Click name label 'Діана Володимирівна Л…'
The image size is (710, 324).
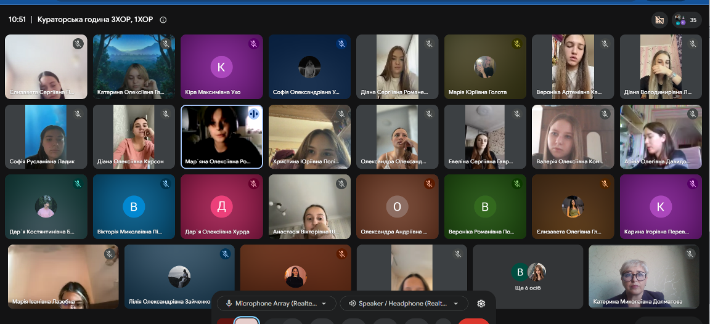658,92
